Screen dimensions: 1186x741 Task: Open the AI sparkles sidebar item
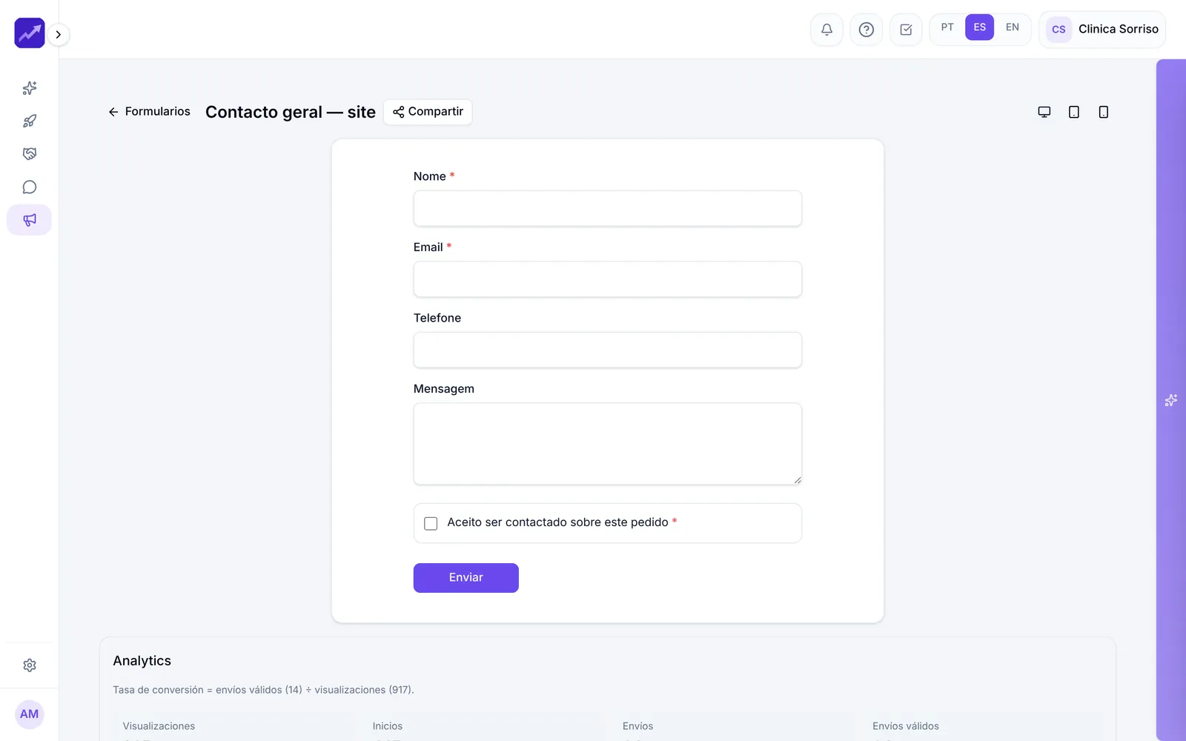click(x=30, y=88)
